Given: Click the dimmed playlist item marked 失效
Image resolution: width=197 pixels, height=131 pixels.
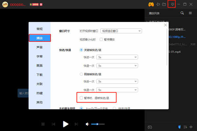Looking at the screenshot, I should tap(182, 45).
